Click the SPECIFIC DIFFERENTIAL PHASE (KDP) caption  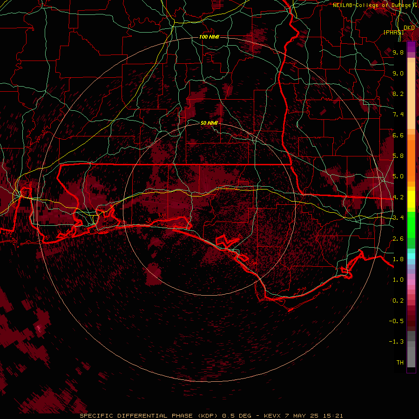[149, 416]
